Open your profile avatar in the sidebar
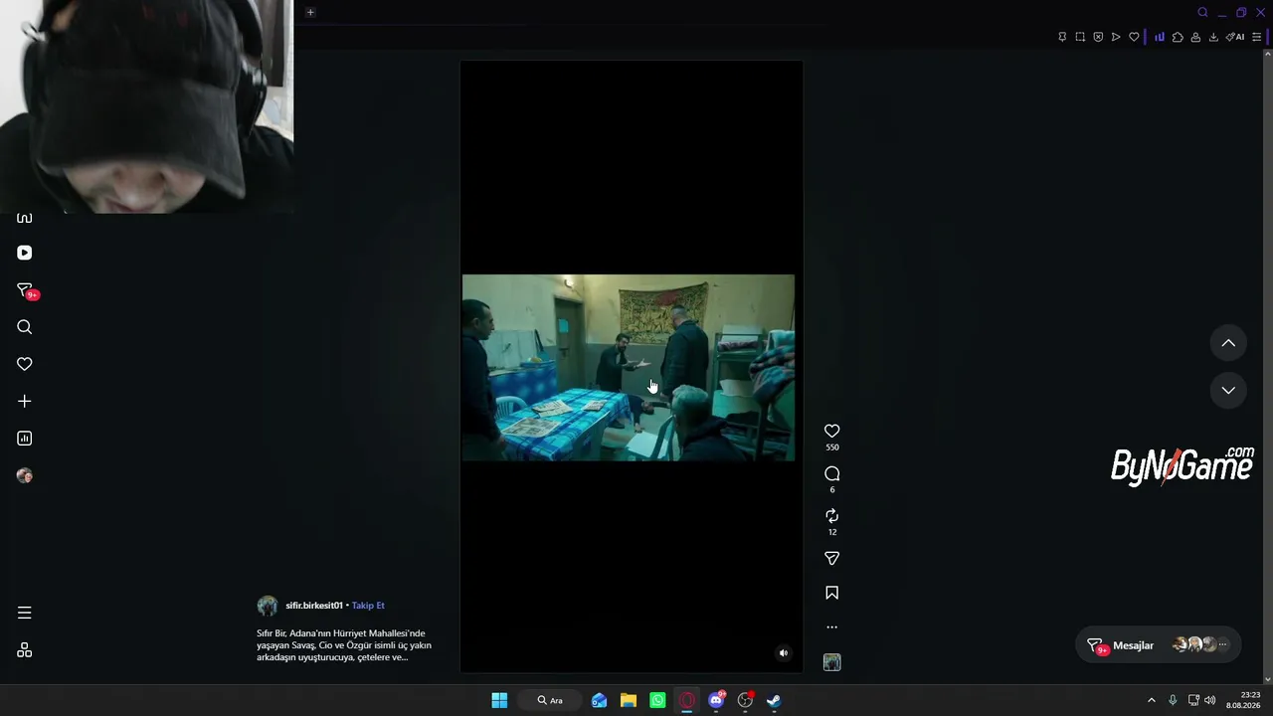Viewport: 1273px width, 716px height. (25, 475)
